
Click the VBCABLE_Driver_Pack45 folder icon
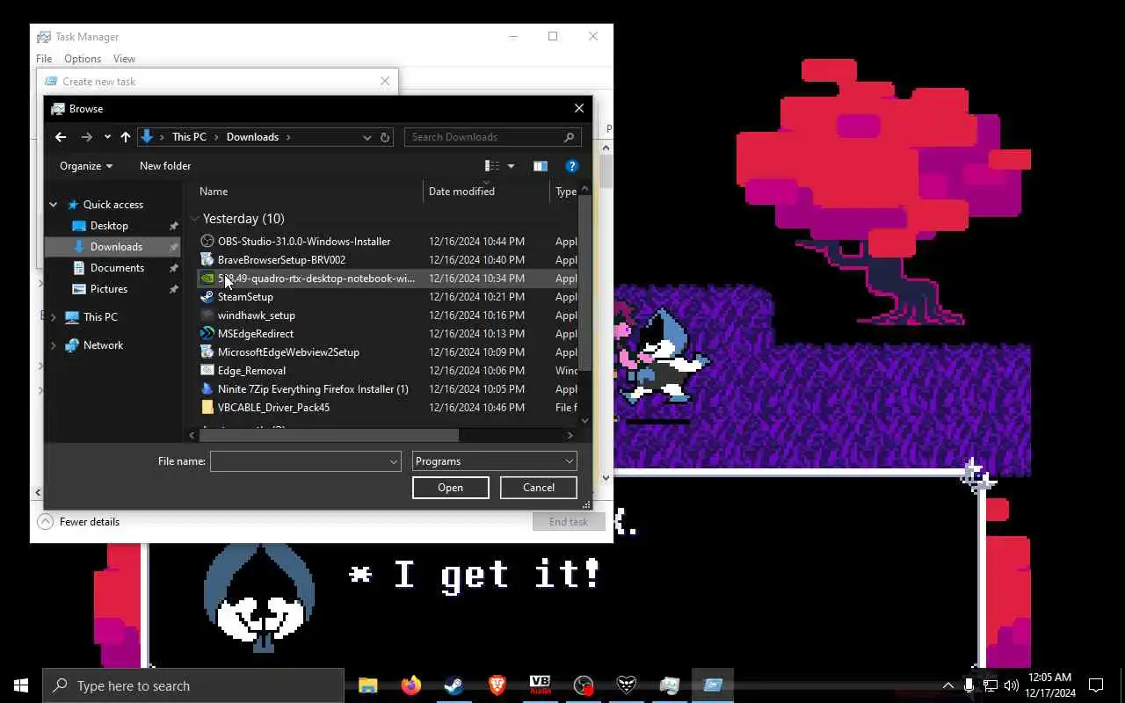pyautogui.click(x=207, y=407)
